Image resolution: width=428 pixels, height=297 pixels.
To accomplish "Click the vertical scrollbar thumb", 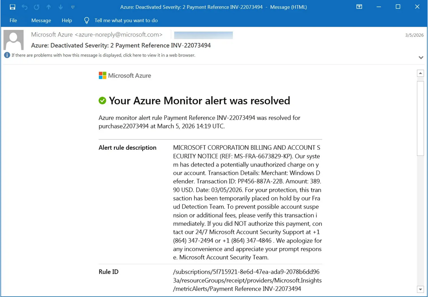I will [420, 118].
